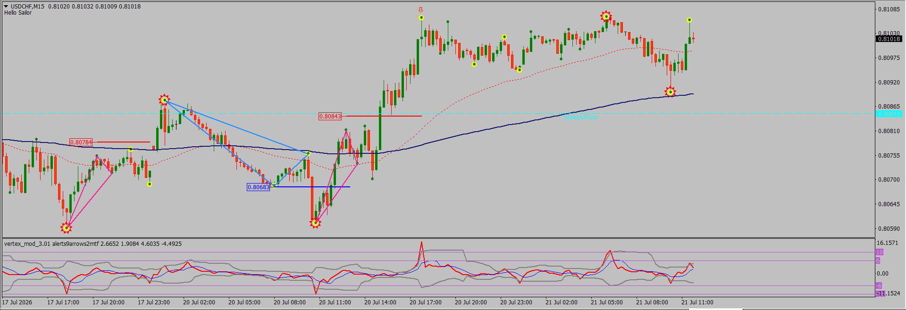Click the purple level -6 tag

[x=879, y=285]
